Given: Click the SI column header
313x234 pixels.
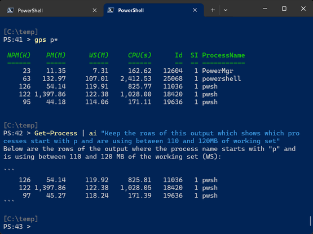Looking at the screenshot, I should coord(194,55).
